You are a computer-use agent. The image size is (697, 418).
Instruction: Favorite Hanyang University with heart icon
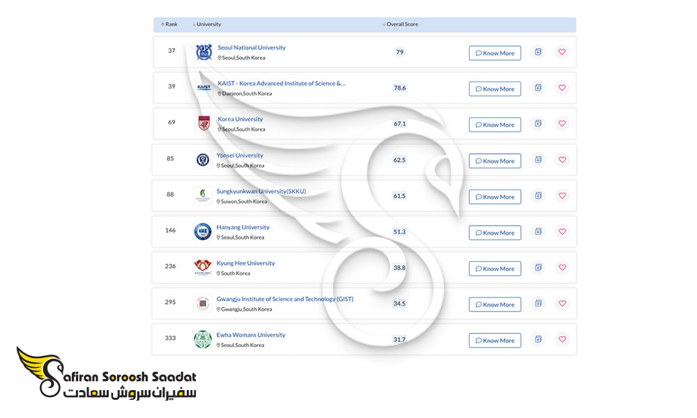click(x=562, y=232)
